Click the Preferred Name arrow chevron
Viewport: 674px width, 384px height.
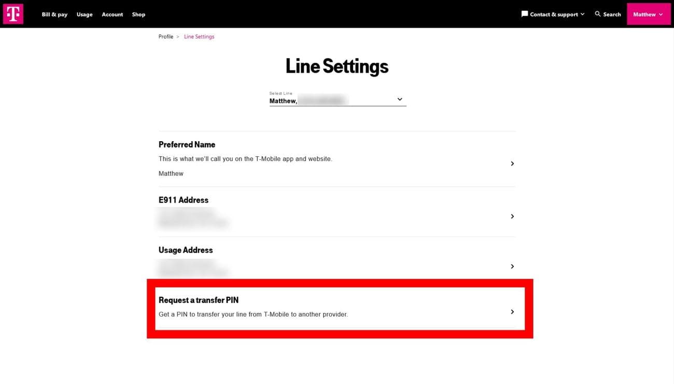pyautogui.click(x=512, y=163)
